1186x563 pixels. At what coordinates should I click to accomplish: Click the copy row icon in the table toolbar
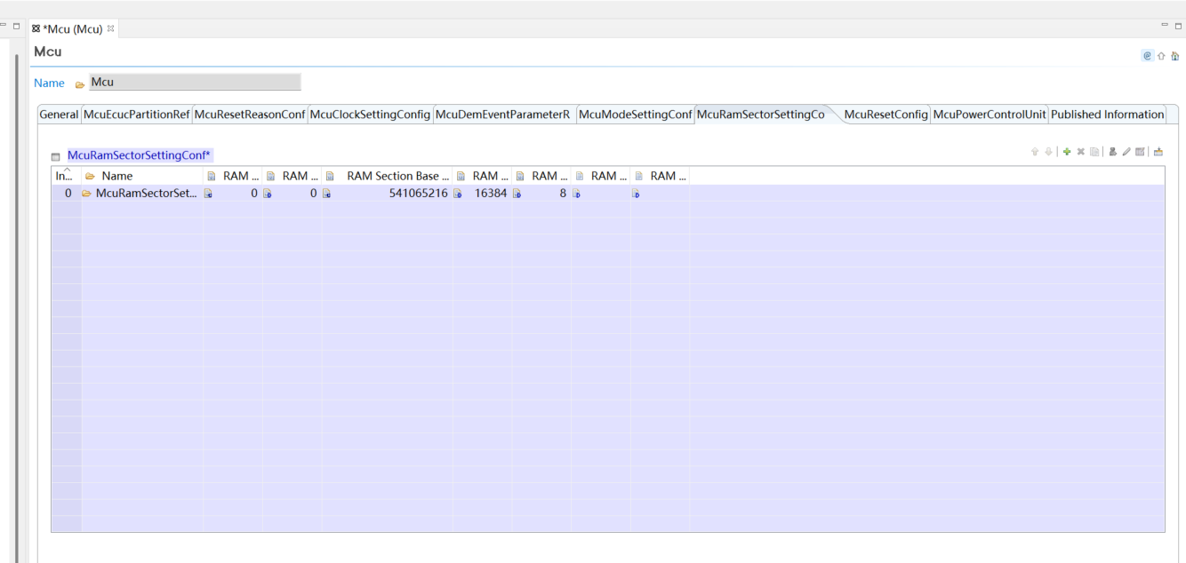coord(1095,151)
